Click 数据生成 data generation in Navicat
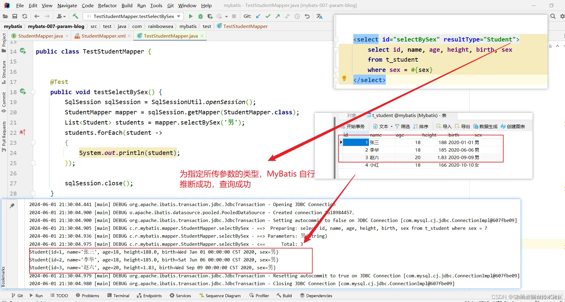 click(x=485, y=126)
